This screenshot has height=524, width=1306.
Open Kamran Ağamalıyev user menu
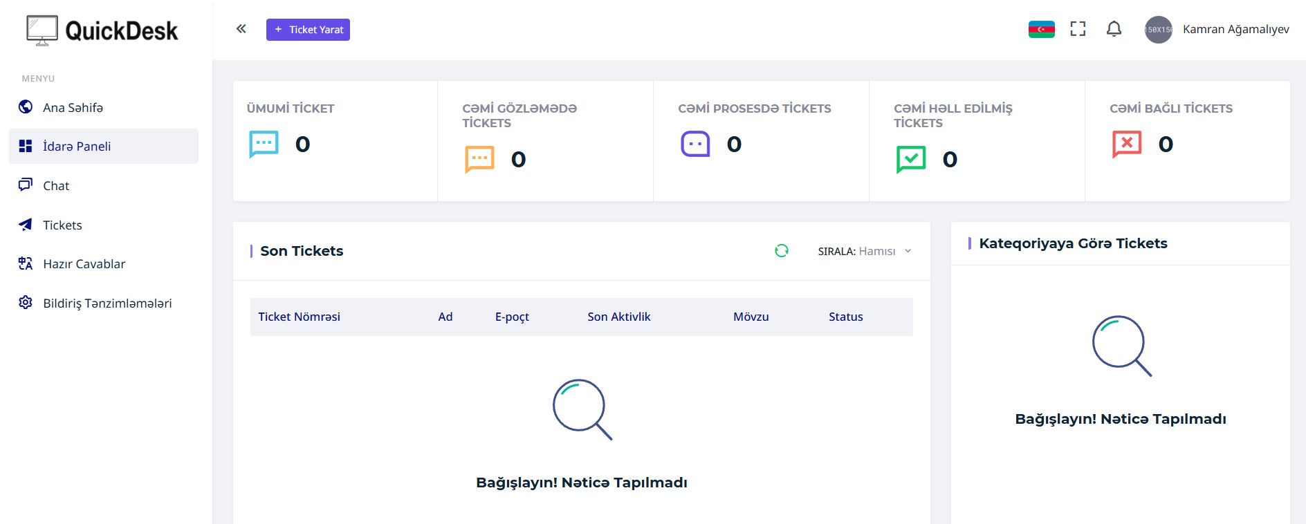point(1217,29)
